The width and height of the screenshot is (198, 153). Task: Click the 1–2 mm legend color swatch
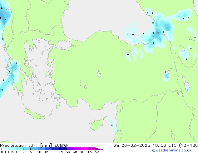(20, 149)
